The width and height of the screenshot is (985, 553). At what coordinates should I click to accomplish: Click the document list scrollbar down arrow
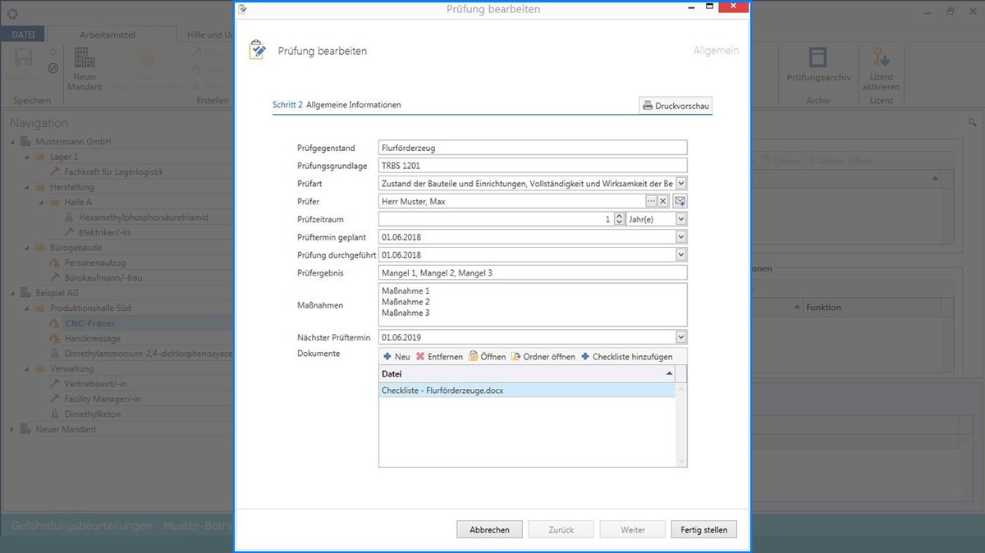[x=681, y=461]
